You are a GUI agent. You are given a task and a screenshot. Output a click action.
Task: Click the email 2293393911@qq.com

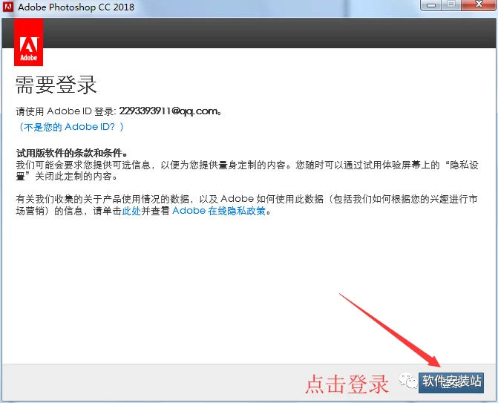[x=168, y=111]
